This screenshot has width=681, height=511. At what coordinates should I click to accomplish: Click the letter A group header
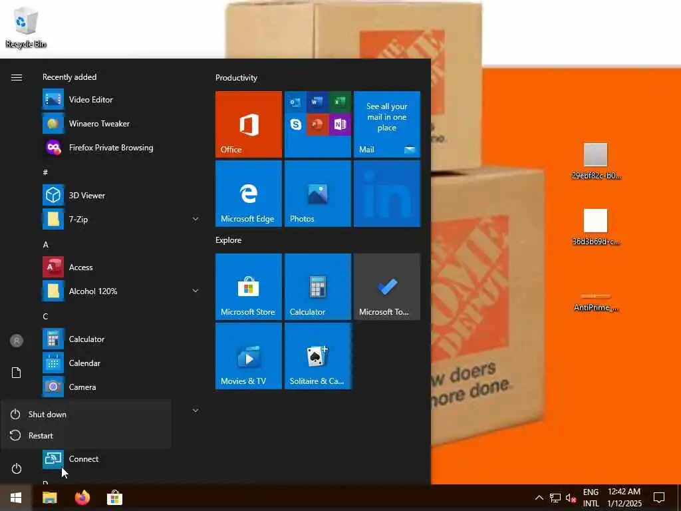[x=46, y=245]
